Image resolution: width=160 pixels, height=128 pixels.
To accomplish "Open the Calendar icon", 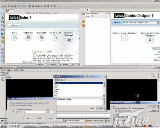I will click(x=28, y=37).
